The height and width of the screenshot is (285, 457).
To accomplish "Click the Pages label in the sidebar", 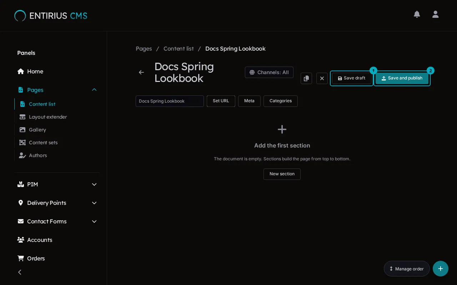I will click(x=35, y=90).
